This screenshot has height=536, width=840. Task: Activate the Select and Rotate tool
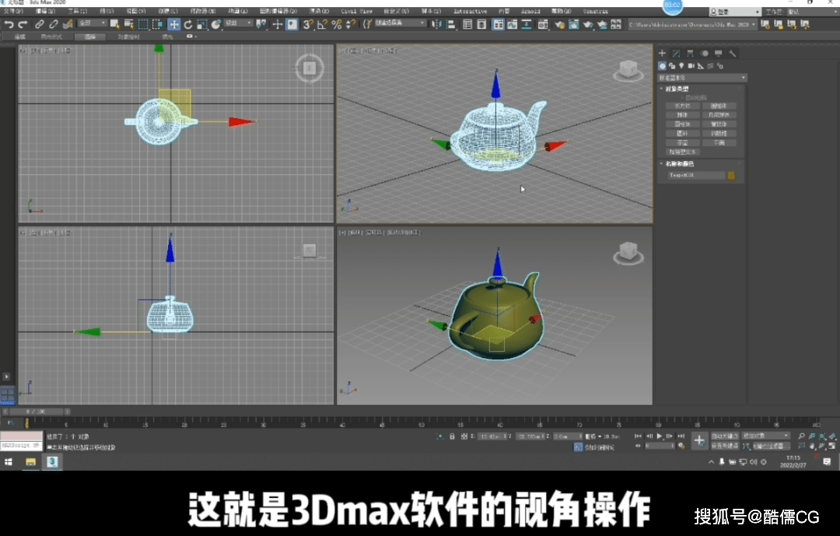tap(188, 24)
